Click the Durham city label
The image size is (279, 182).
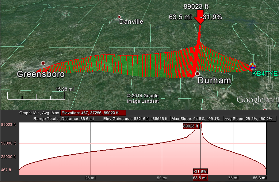tap(215, 80)
